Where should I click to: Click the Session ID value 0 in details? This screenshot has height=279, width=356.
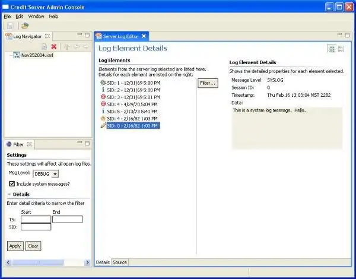(269, 87)
